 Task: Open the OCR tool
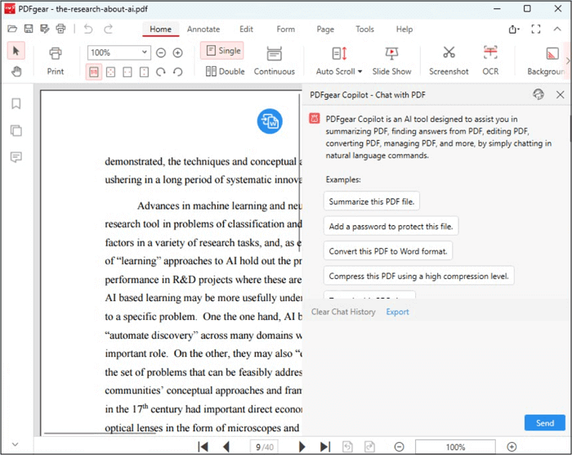(x=489, y=54)
